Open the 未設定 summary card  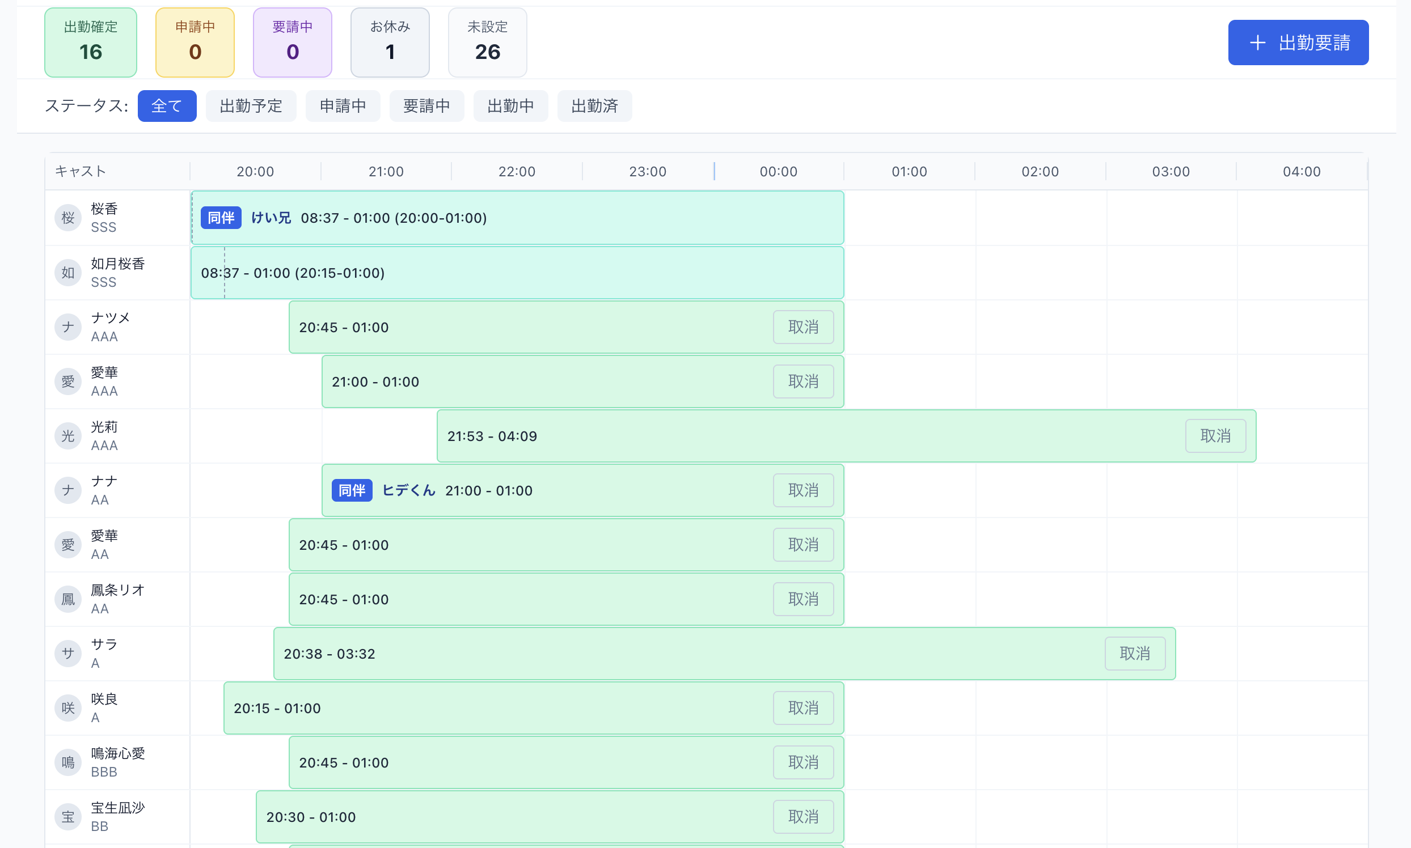[x=487, y=43]
